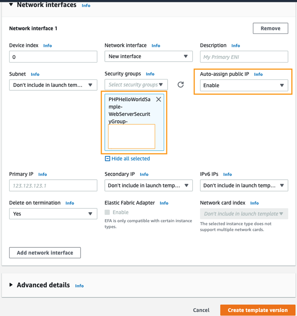
Task: Open the Auto-assign public IP dropdown
Action: (244, 86)
